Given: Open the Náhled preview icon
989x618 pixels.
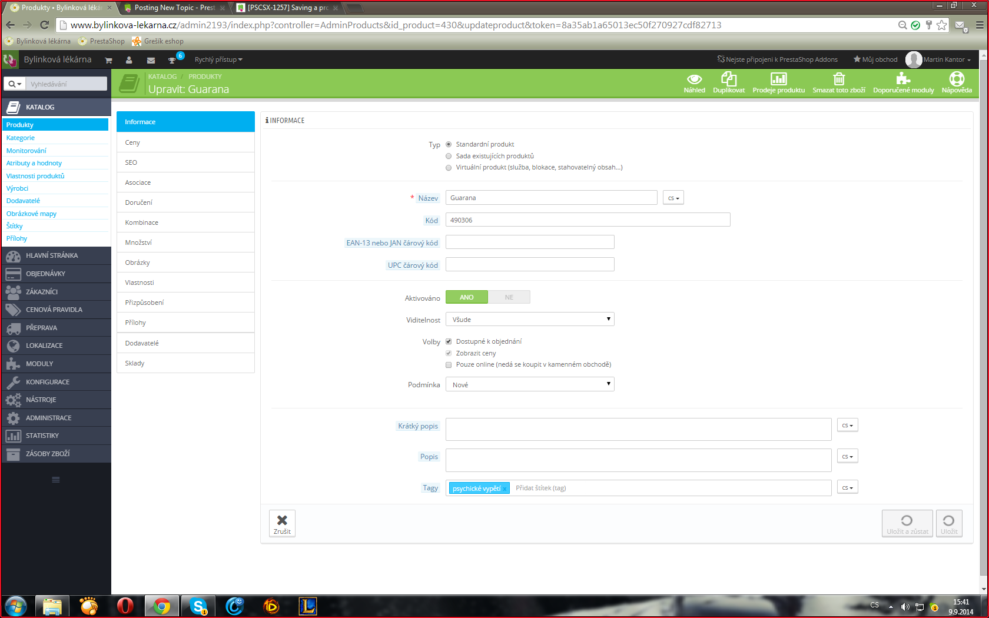Looking at the screenshot, I should pyautogui.click(x=694, y=83).
